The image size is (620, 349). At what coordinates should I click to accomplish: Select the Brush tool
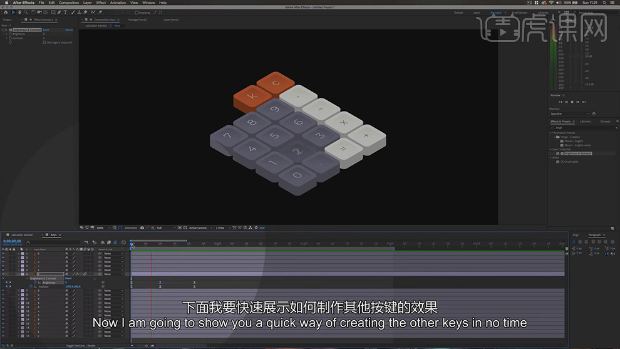pyautogui.click(x=73, y=13)
